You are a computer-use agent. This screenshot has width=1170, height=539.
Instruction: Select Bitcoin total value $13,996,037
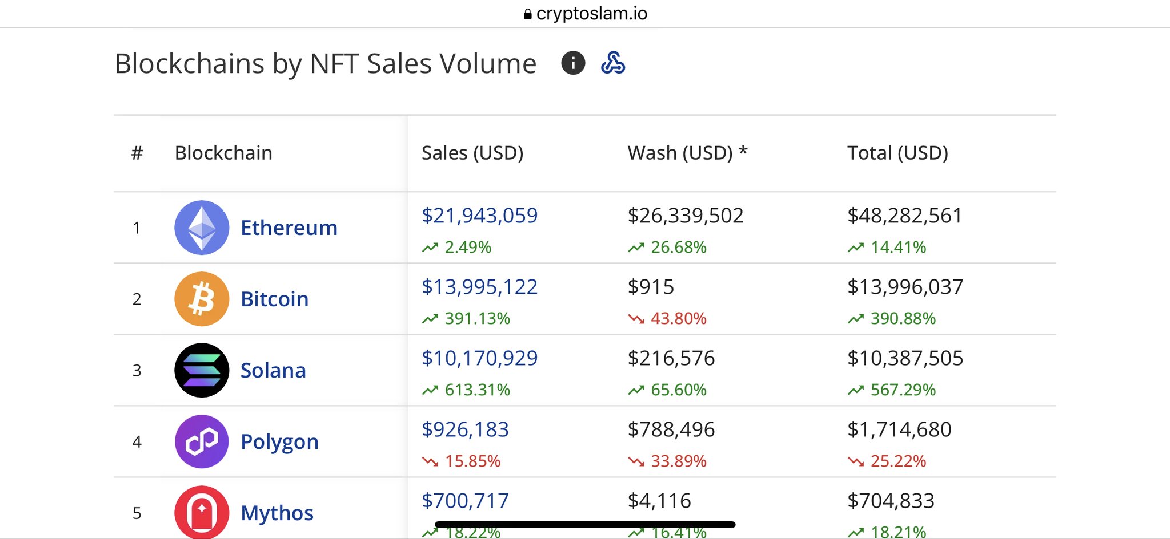905,287
